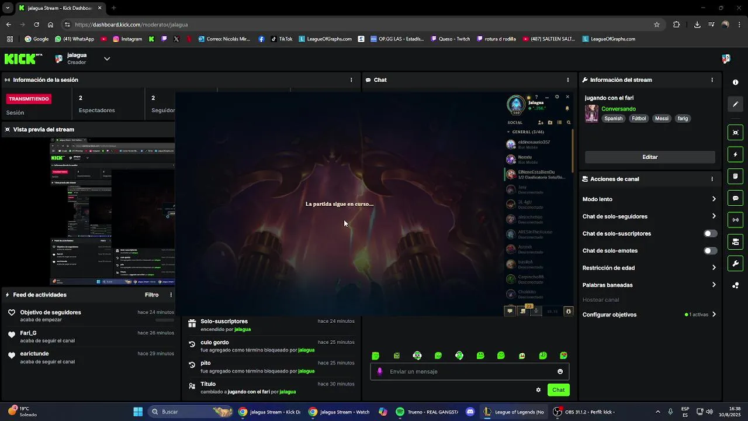748x421 pixels.
Task: Open the emoji picker in chat input
Action: (x=560, y=371)
